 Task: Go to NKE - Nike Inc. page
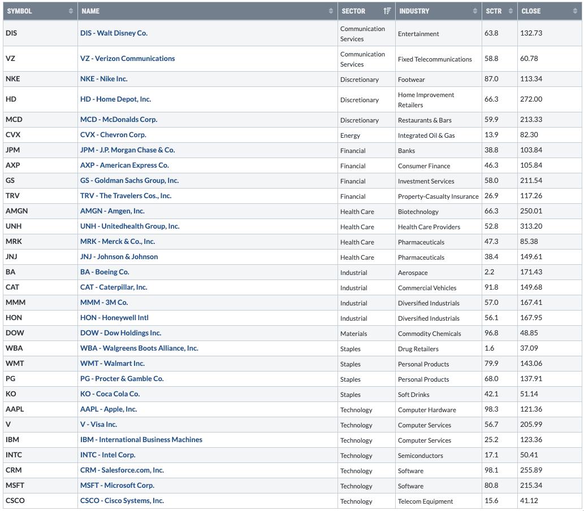[103, 79]
